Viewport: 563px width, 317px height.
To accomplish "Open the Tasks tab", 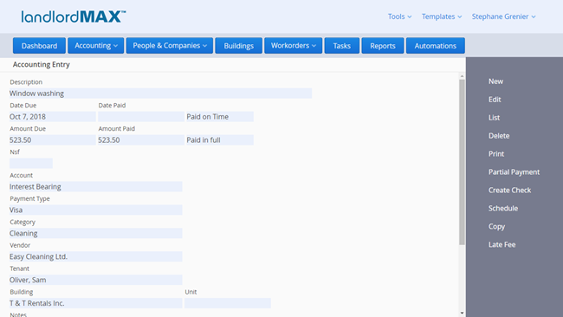I will (x=342, y=46).
